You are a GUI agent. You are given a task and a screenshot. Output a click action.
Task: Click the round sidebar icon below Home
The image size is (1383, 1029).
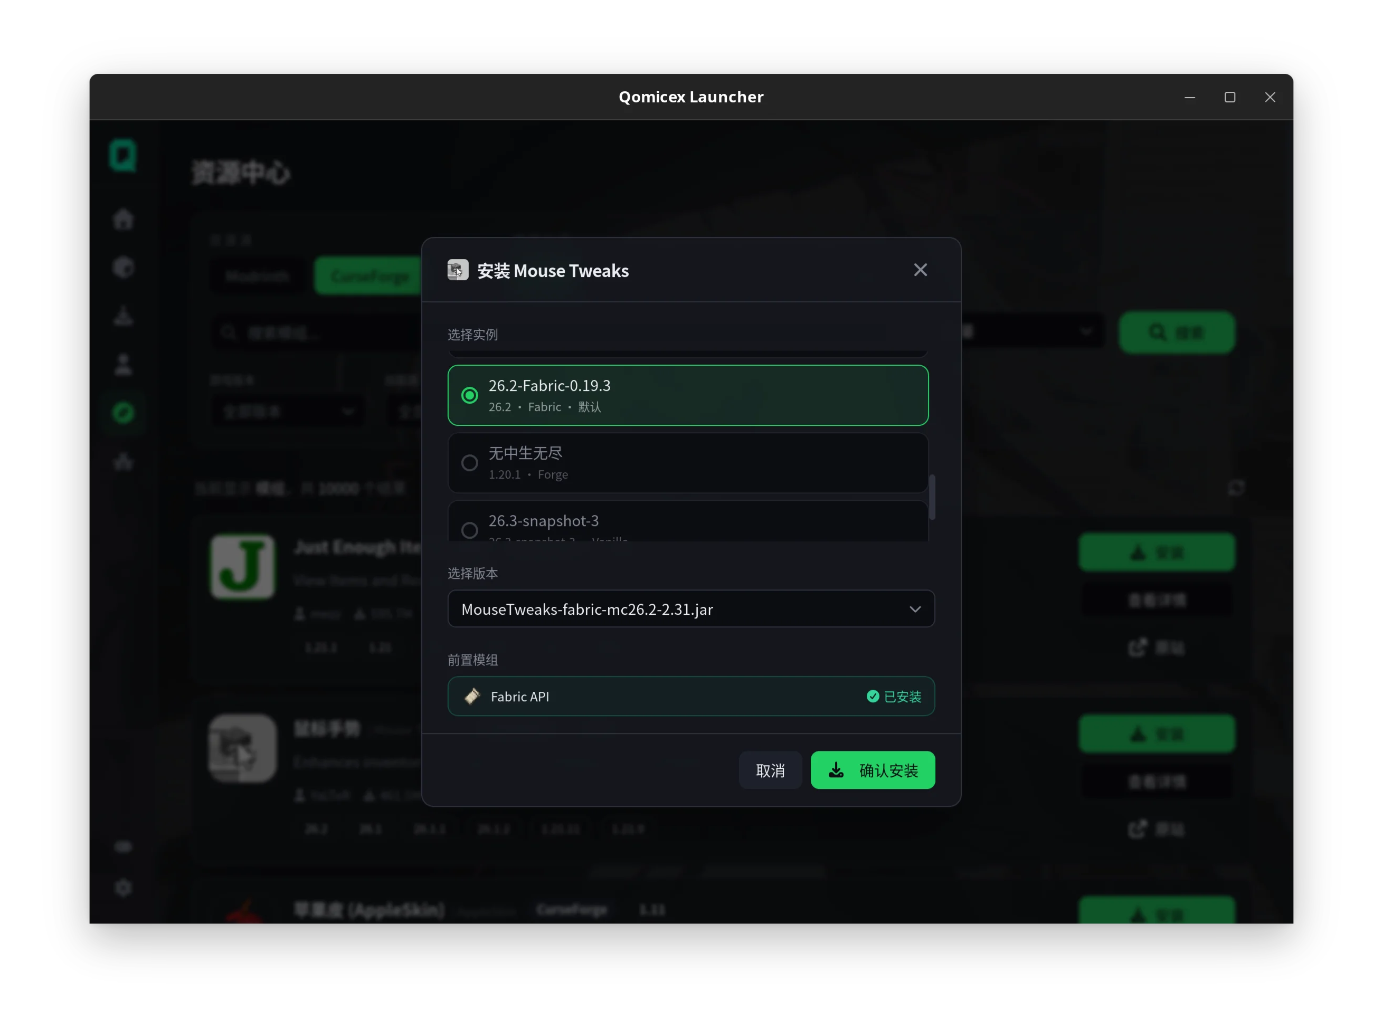pos(124,267)
